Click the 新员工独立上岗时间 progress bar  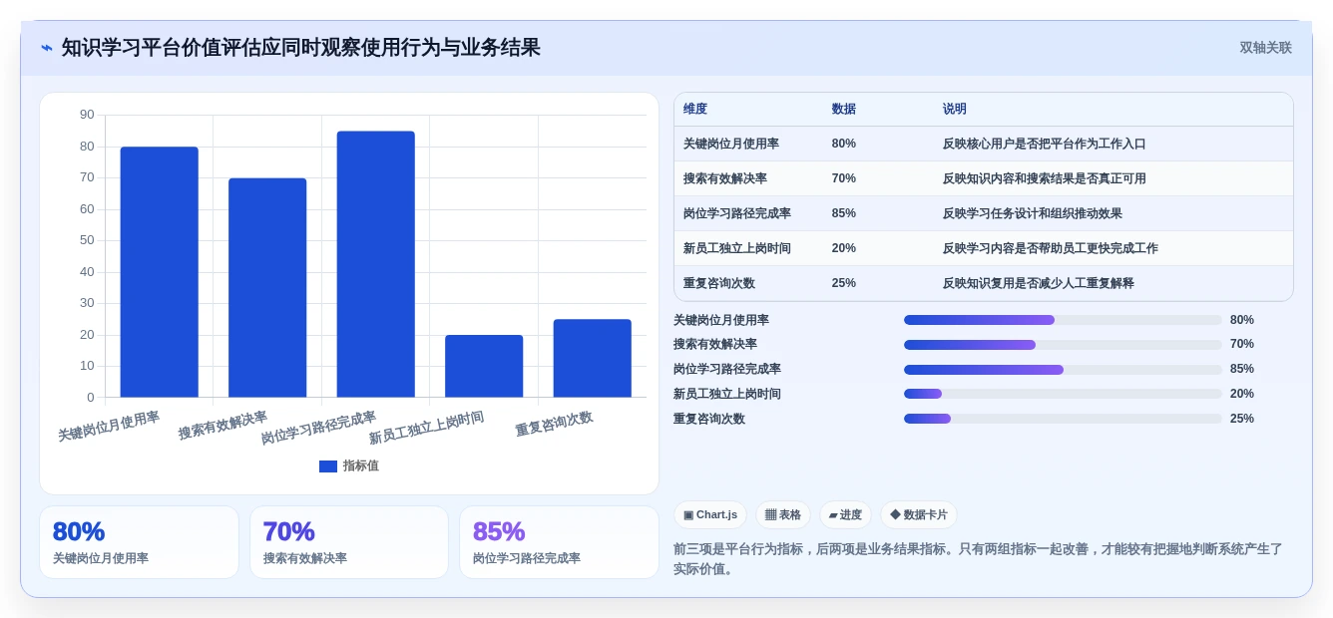click(1063, 394)
